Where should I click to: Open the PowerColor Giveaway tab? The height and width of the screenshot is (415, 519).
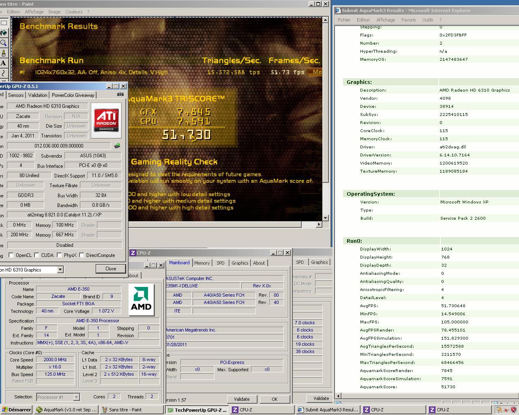tap(73, 95)
